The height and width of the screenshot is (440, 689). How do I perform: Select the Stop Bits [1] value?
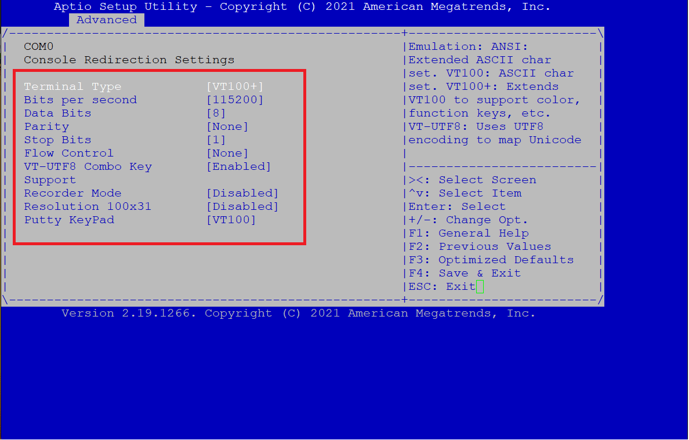(x=216, y=140)
